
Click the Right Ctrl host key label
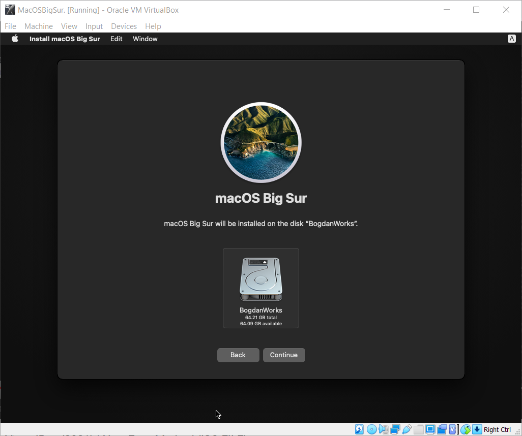pyautogui.click(x=497, y=430)
